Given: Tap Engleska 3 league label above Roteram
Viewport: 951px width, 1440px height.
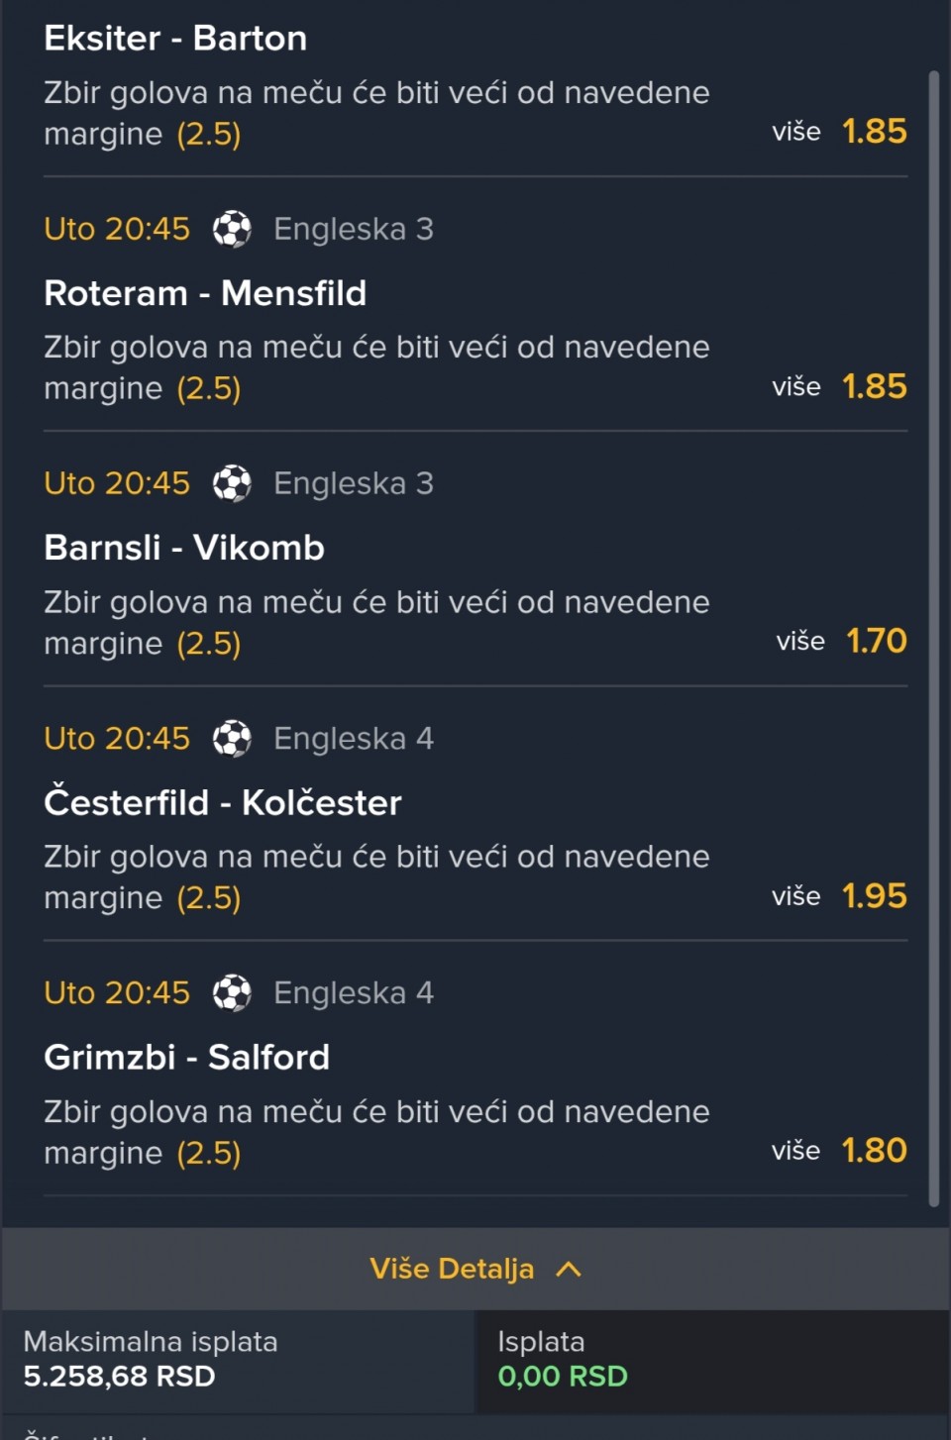Looking at the screenshot, I should pyautogui.click(x=354, y=229).
